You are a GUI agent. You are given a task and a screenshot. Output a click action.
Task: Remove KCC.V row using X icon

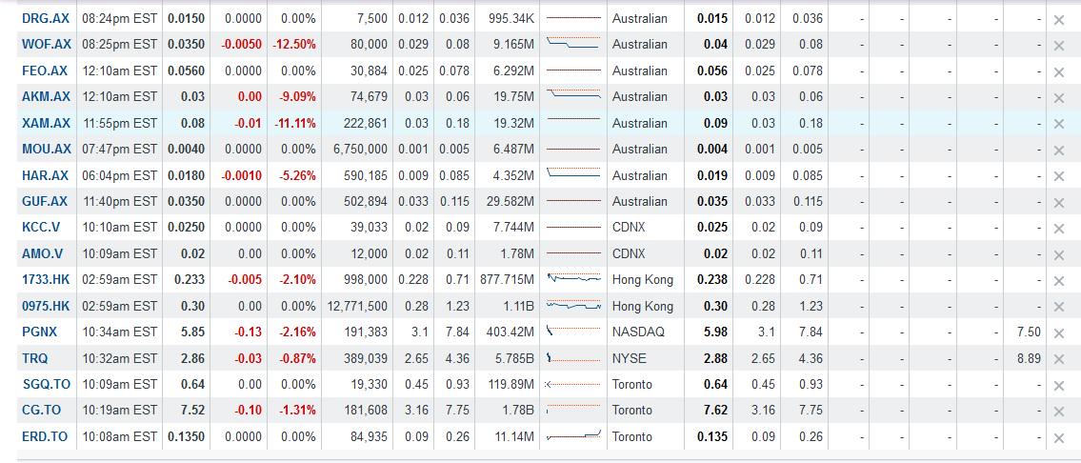pyautogui.click(x=1059, y=229)
